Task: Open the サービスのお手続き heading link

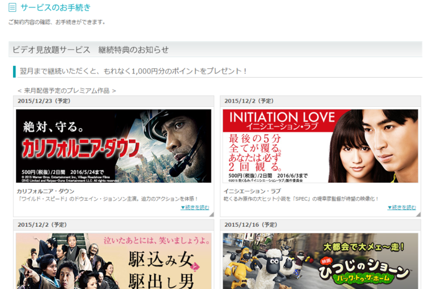Action: 55,7
